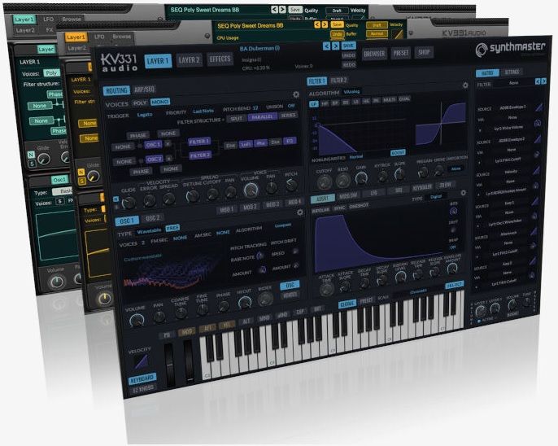Select Parallel filter structure
The image size is (558, 446).
(262, 116)
